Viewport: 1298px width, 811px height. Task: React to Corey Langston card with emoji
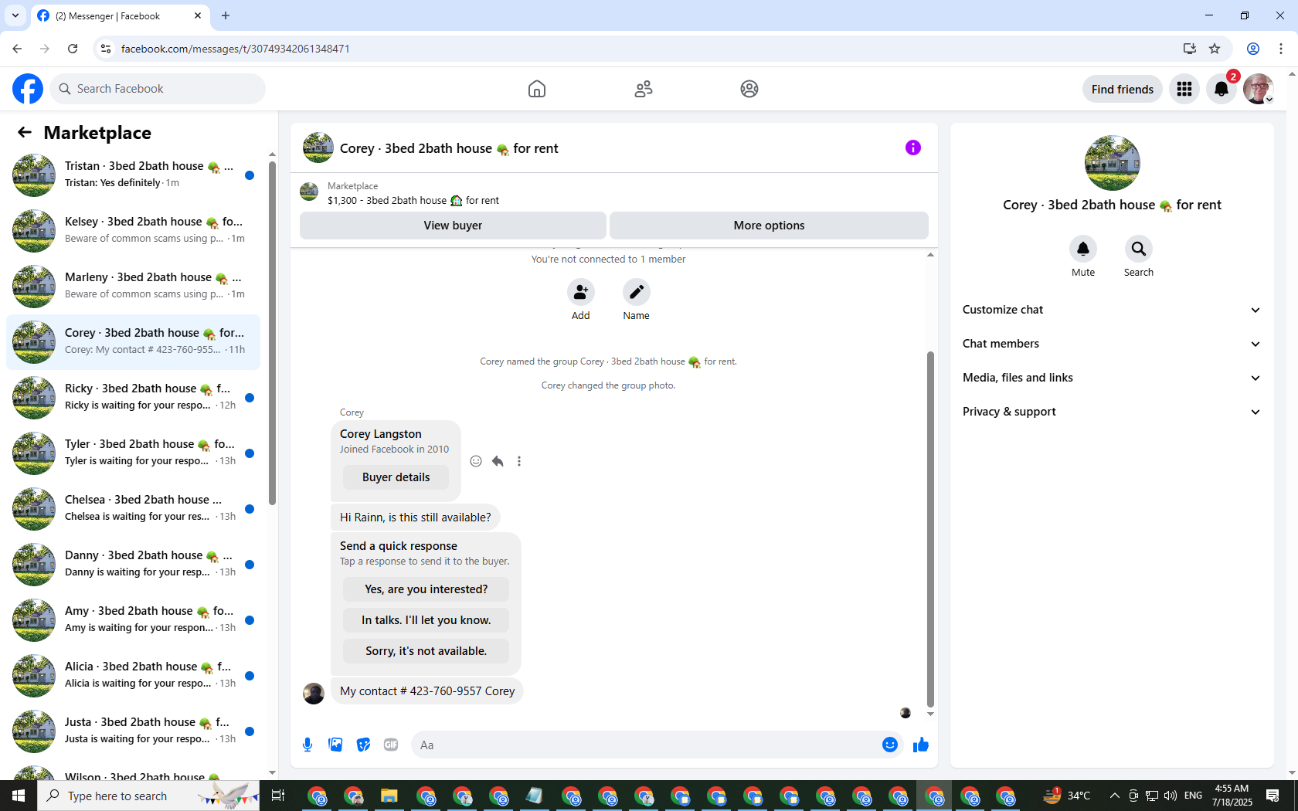click(476, 461)
